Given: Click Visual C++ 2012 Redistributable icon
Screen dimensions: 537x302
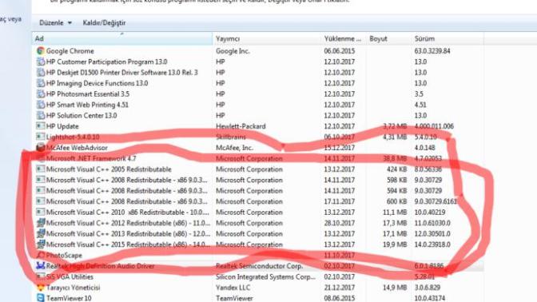Looking at the screenshot, I should [x=41, y=223].
